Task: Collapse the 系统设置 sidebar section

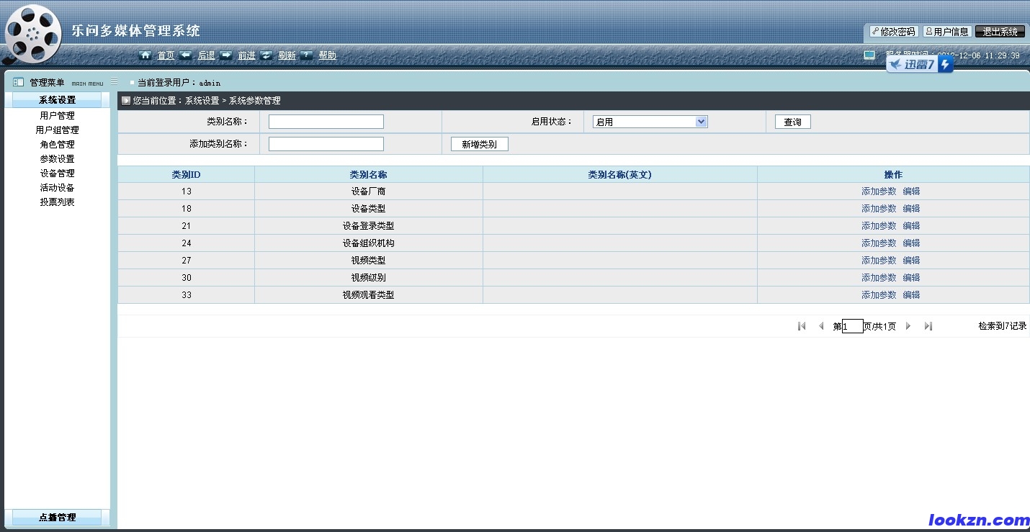Action: [x=58, y=99]
